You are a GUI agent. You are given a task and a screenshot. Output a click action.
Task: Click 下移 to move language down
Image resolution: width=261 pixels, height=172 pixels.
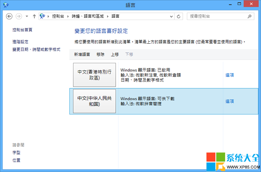(129, 54)
